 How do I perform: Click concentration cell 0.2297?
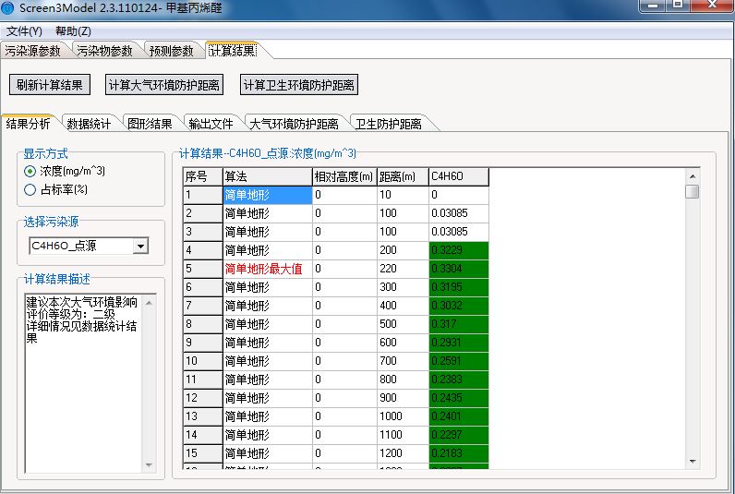(x=459, y=435)
